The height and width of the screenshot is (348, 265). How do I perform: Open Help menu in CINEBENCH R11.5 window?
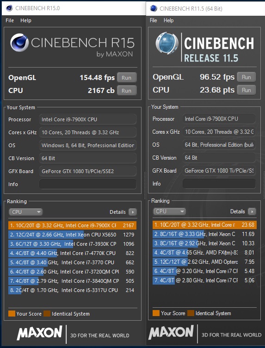(168, 20)
